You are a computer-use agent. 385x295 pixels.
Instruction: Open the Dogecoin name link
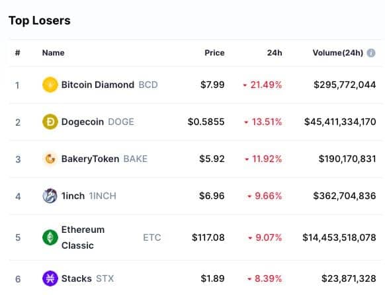(83, 122)
